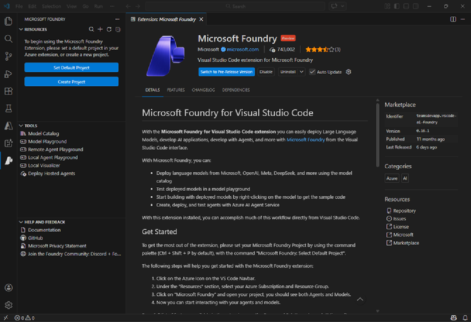The width and height of the screenshot is (471, 322).
Task: Open the Testing panel from the activity bar
Action: (x=8, y=108)
